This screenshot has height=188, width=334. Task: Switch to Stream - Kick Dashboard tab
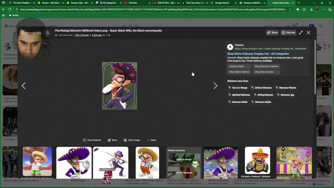tap(51, 3)
